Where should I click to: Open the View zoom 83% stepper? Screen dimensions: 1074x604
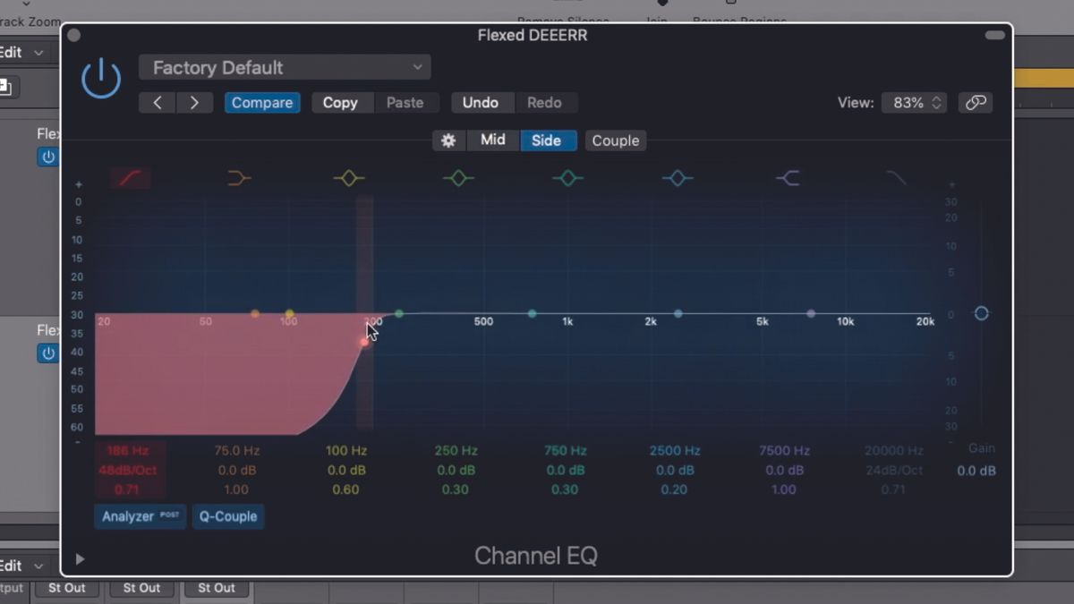914,102
